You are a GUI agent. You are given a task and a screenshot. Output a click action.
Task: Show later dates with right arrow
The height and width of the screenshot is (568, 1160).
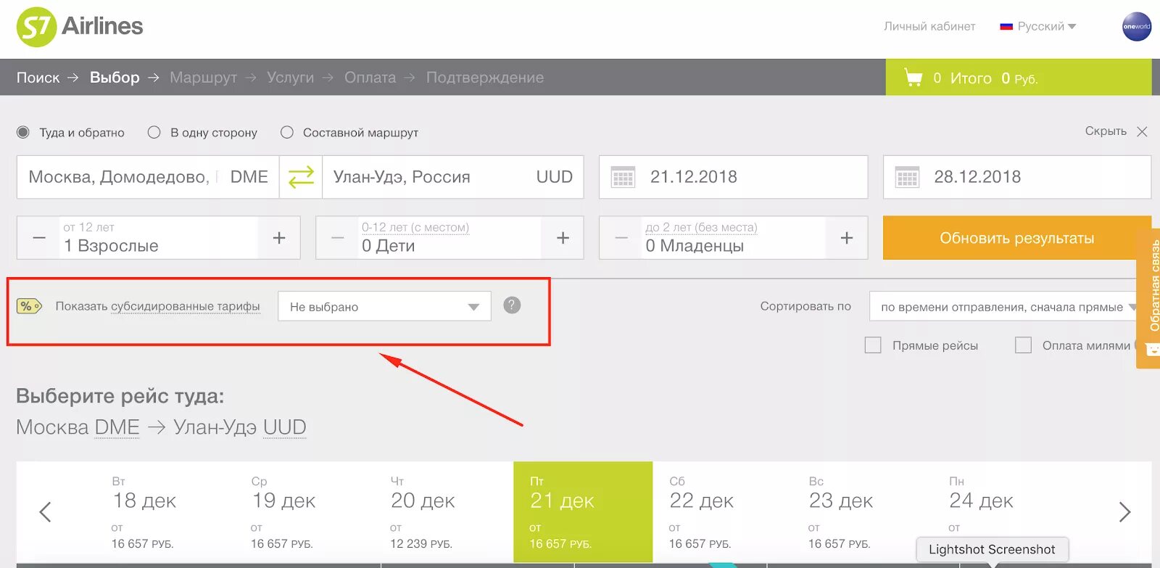pyautogui.click(x=1124, y=512)
